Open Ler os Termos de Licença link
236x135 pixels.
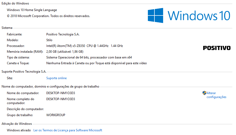pyautogui.click(x=68, y=130)
